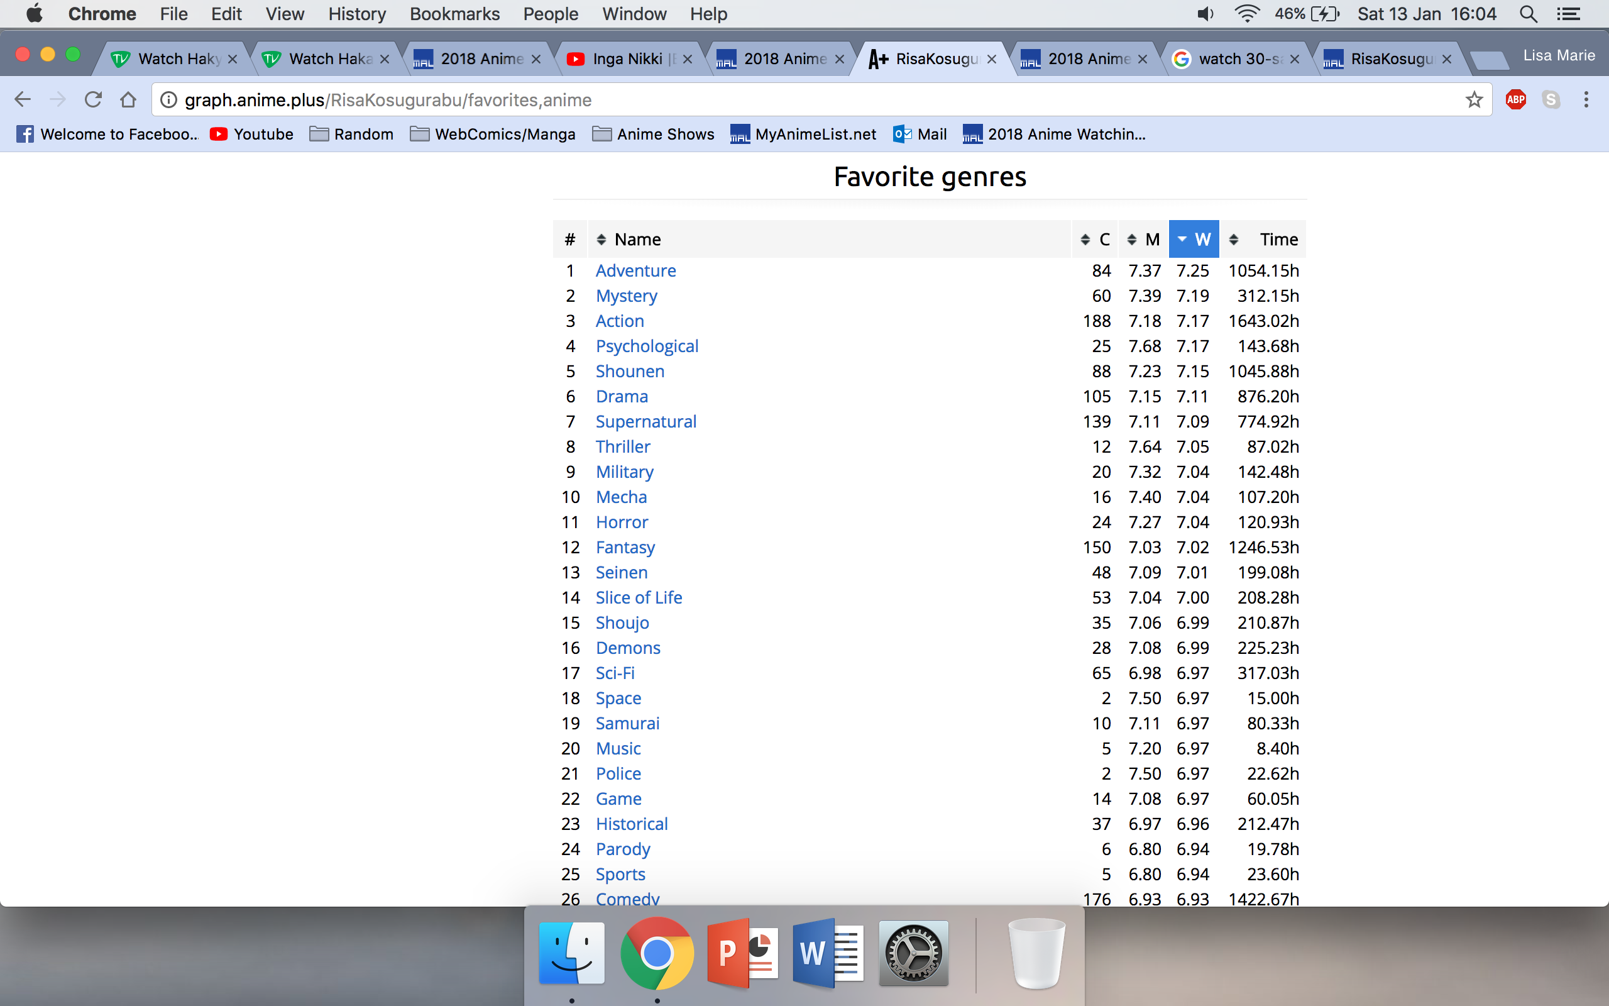Viewport: 1609px width, 1006px height.
Task: Open the Psychological genre link
Action: (x=646, y=346)
